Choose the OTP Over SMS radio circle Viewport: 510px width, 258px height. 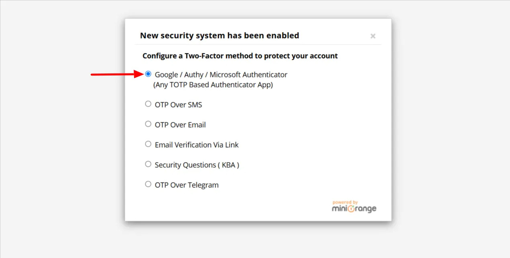[x=148, y=104]
